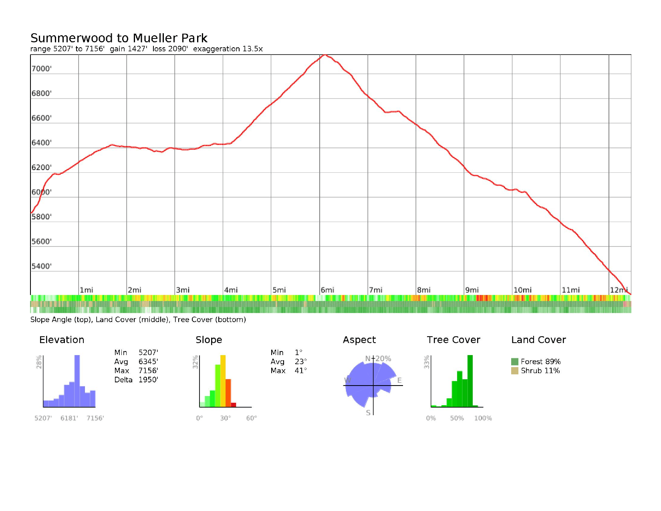
Task: Click the profile caption 'Slope Angle (top), Land Cover (middle), Tree Cover (bottom)'
Action: point(138,319)
